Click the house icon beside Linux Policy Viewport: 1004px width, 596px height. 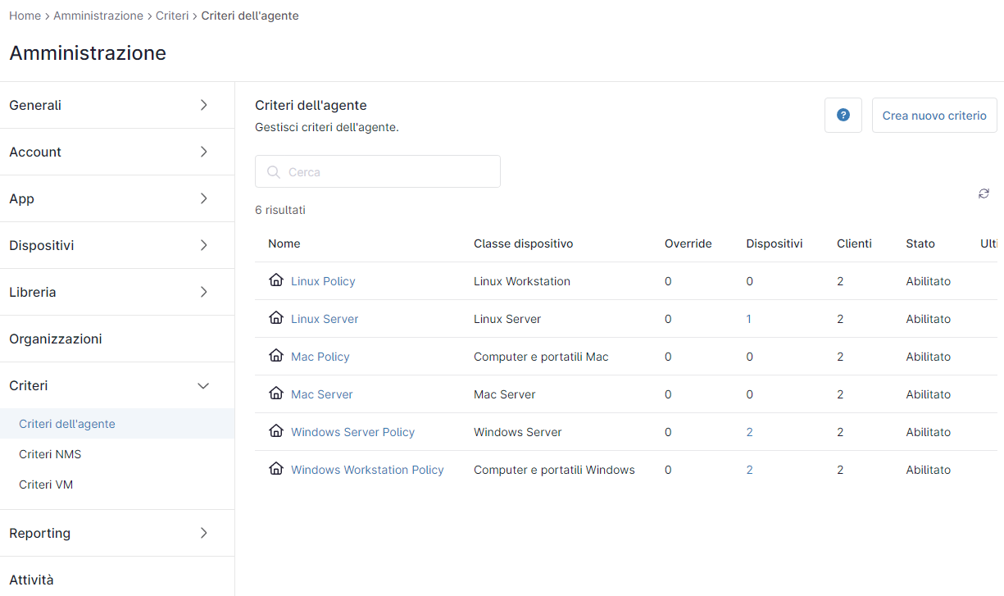point(276,280)
